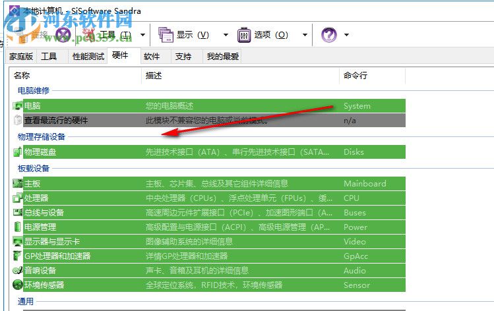Click the Mainboard command-line cell
494x311 pixels.
point(365,184)
